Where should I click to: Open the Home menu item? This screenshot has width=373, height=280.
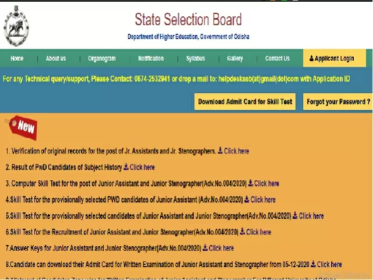coord(17,58)
